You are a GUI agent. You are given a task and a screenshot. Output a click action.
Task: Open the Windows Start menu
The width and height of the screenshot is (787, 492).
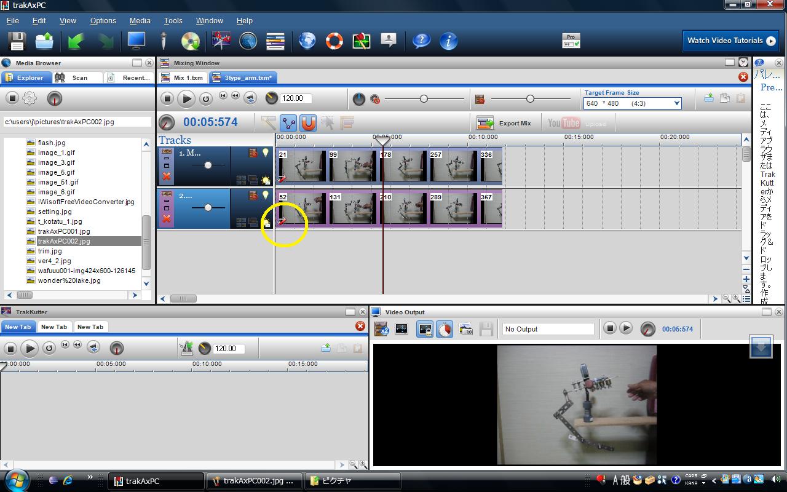pyautogui.click(x=17, y=480)
